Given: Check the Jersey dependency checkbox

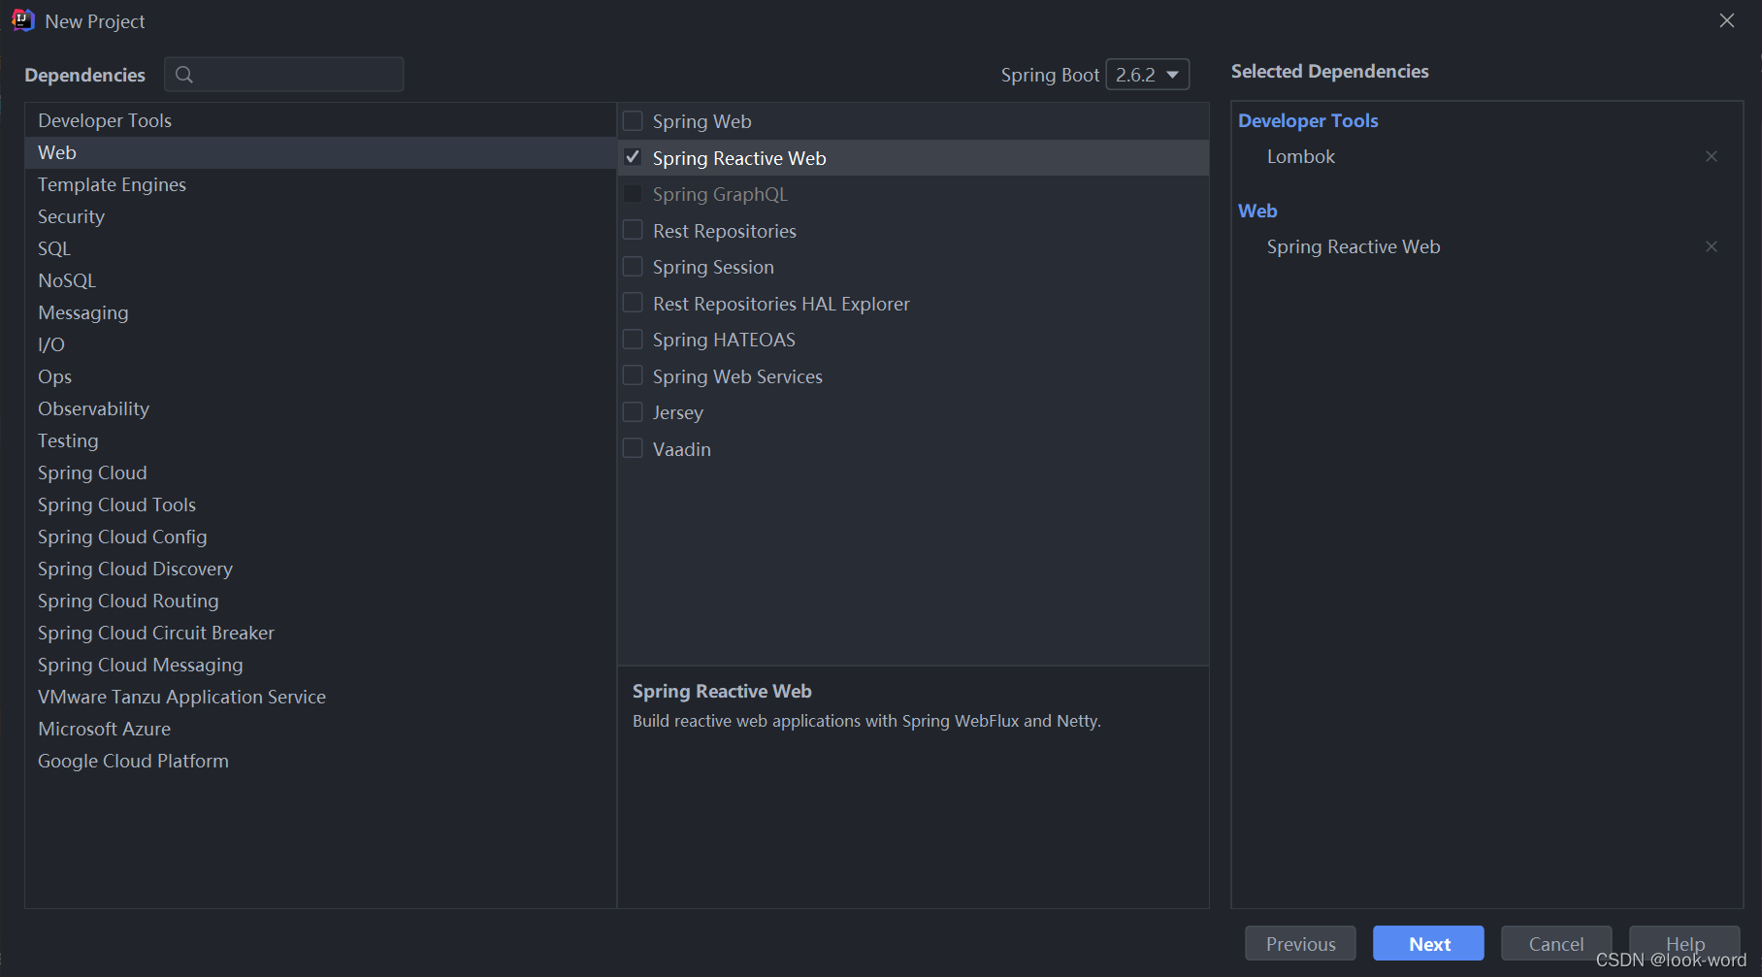Looking at the screenshot, I should [633, 412].
